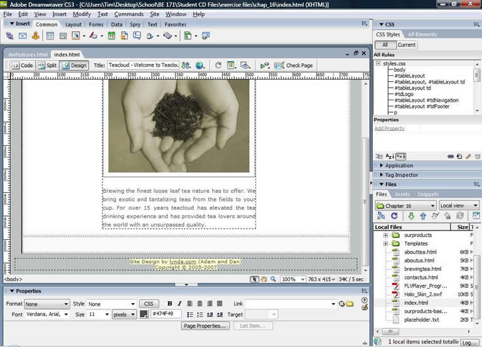Open the File management icon
The height and width of the screenshot is (347, 482).
[x=186, y=65]
